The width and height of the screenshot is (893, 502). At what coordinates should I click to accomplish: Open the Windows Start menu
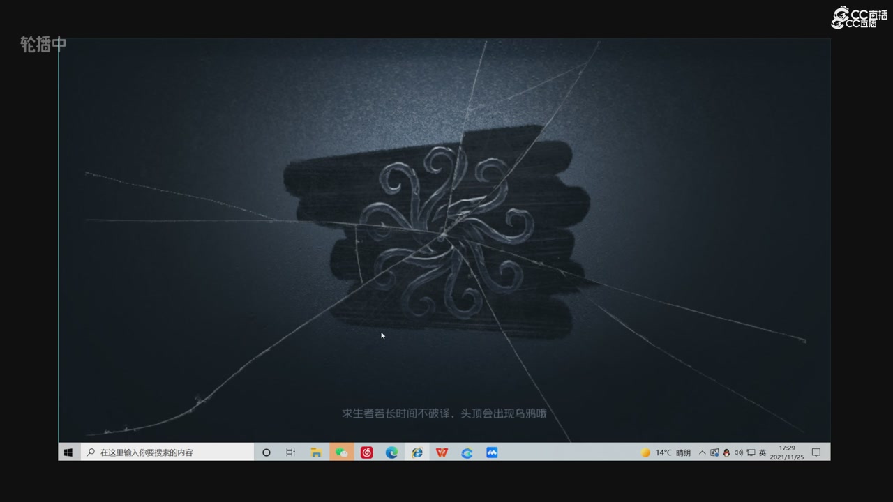(68, 452)
